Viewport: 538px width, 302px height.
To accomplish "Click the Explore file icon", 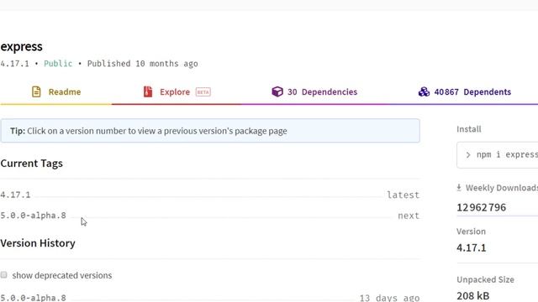I will point(148,91).
